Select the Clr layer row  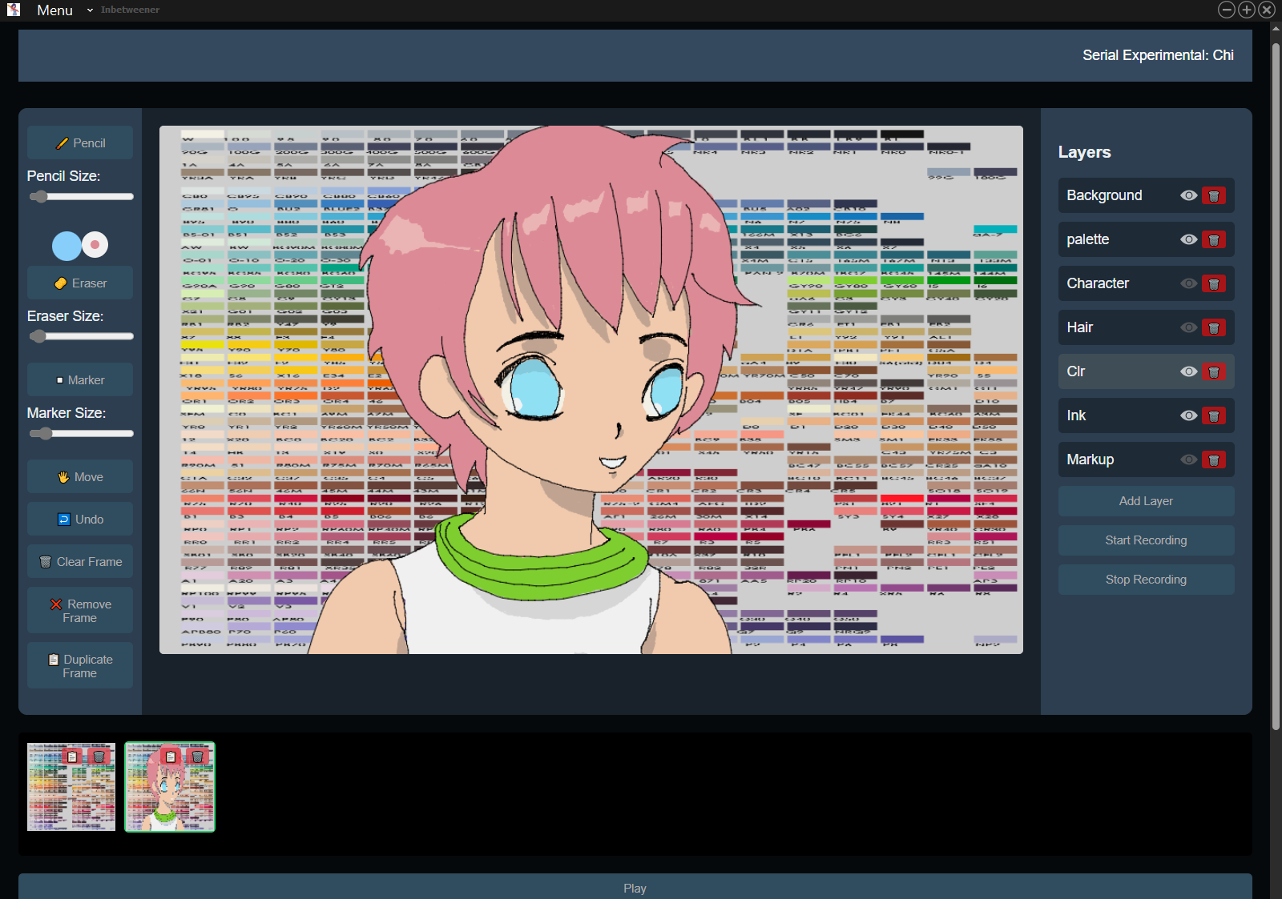coord(1146,371)
